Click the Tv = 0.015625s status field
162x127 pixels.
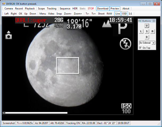point(25,123)
